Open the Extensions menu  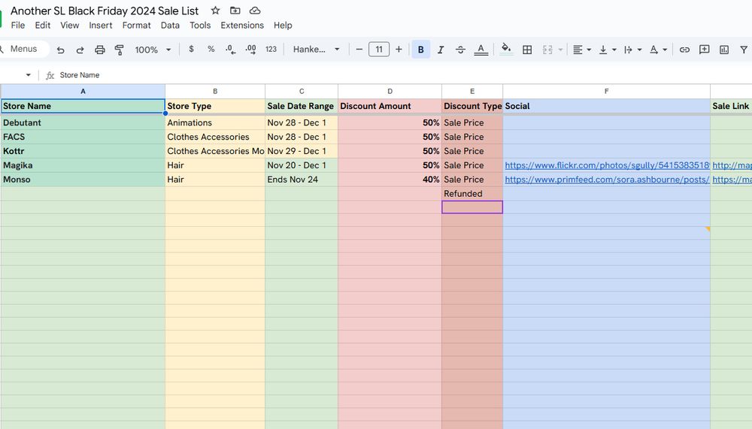click(242, 25)
